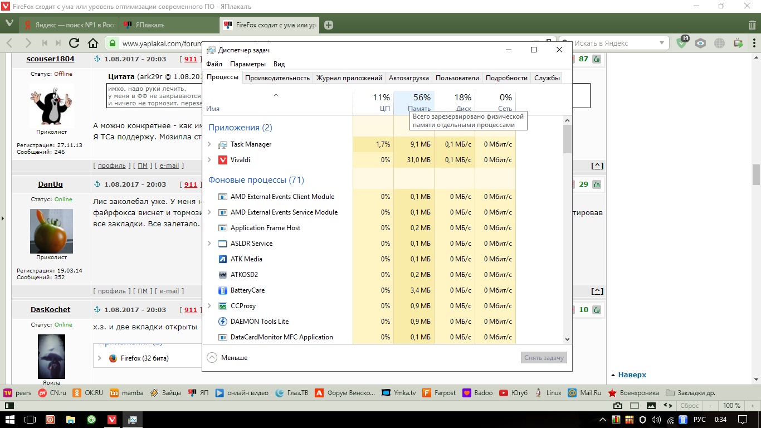Select the BatteryCare process row
This screenshot has width=761, height=428.
click(360, 290)
